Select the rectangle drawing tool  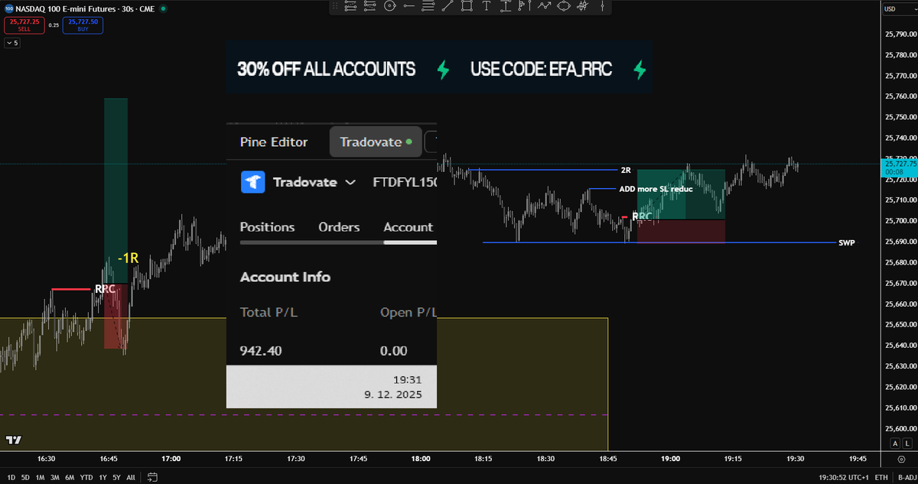coord(467,6)
